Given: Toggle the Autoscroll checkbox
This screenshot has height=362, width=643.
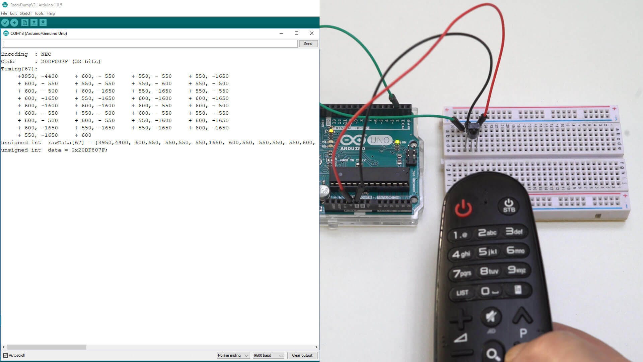Looking at the screenshot, I should coord(6,355).
